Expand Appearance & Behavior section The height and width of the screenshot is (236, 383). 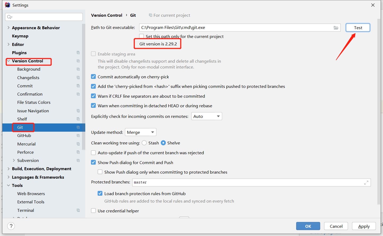point(8,28)
